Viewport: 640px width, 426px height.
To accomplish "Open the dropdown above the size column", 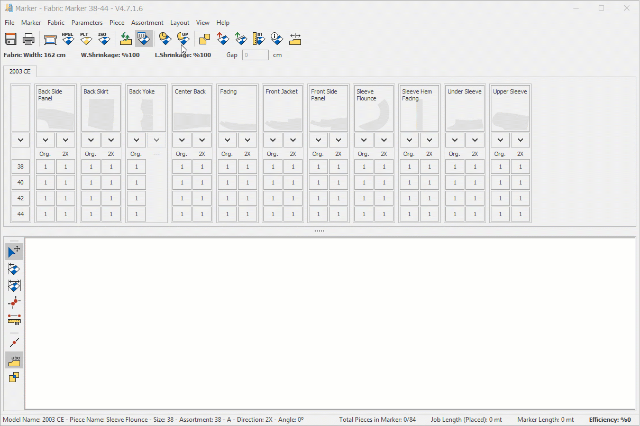I will point(21,140).
